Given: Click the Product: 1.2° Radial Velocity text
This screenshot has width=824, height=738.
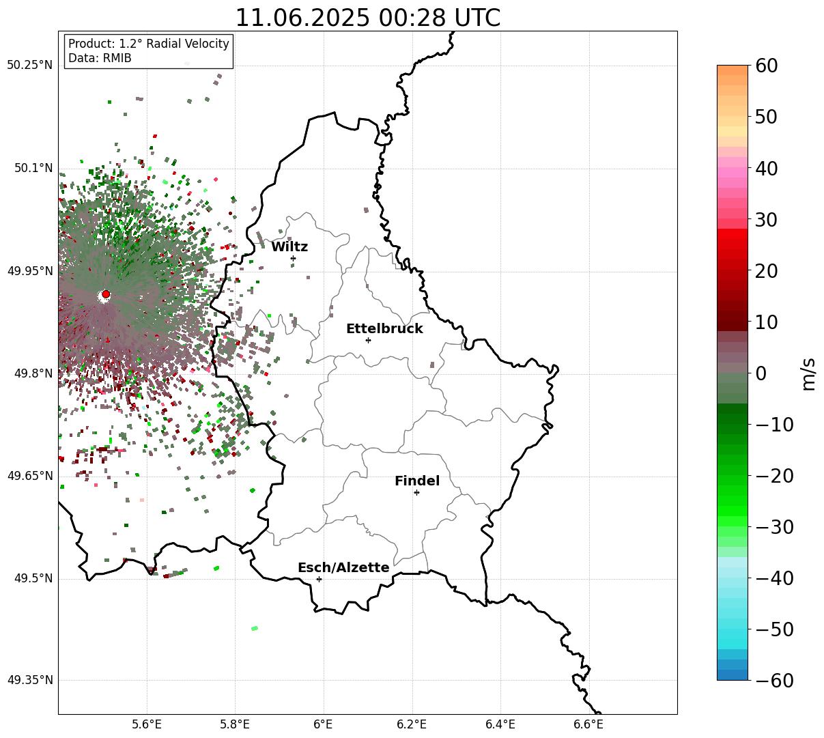Looking at the screenshot, I should click(x=149, y=44).
